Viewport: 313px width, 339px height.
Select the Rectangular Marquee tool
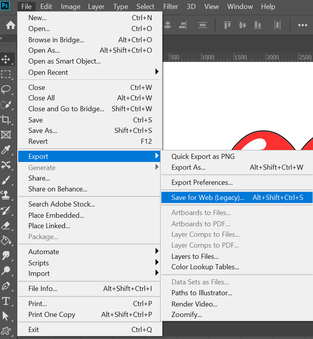coord(6,74)
